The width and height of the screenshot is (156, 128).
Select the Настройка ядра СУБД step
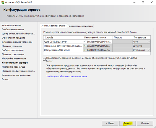coord(13,67)
